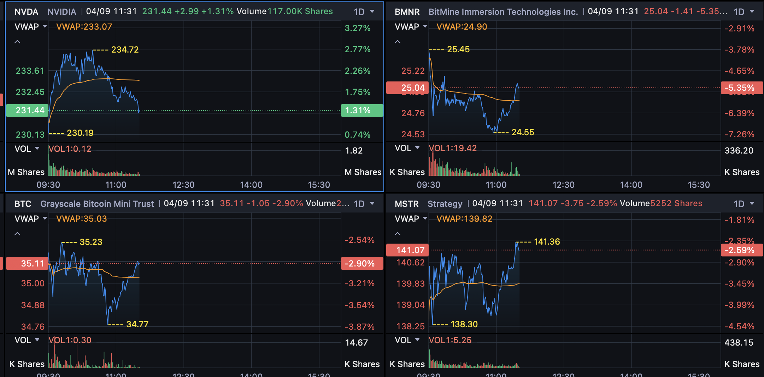Collapse indicators with the chevron in NVDA chart

17,42
